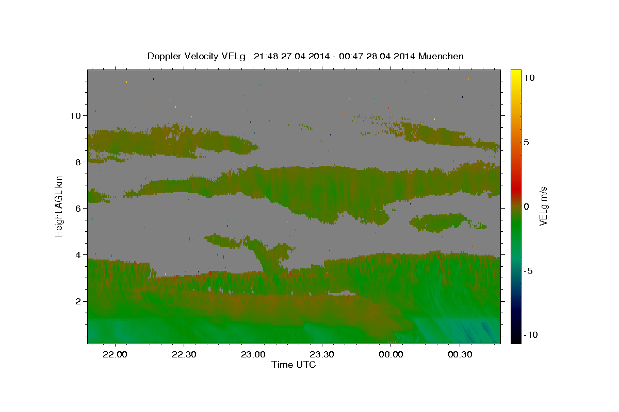
Task: Click the 'VELg m/s' colorbar label
Action: (543, 206)
